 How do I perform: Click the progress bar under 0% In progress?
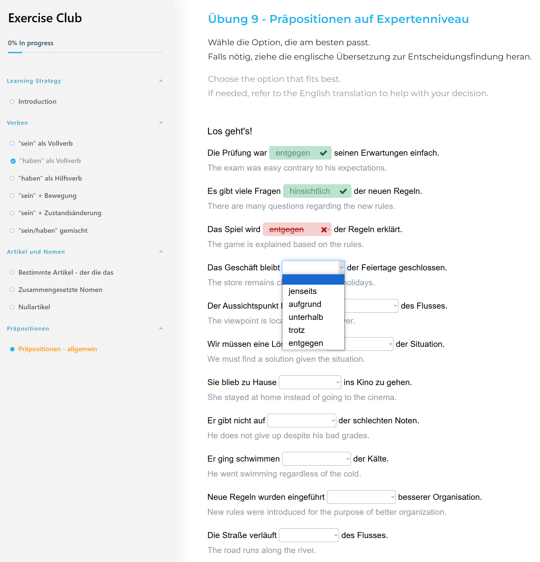tap(85, 53)
